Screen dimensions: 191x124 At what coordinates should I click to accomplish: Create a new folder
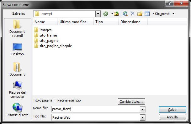click(x=140, y=14)
